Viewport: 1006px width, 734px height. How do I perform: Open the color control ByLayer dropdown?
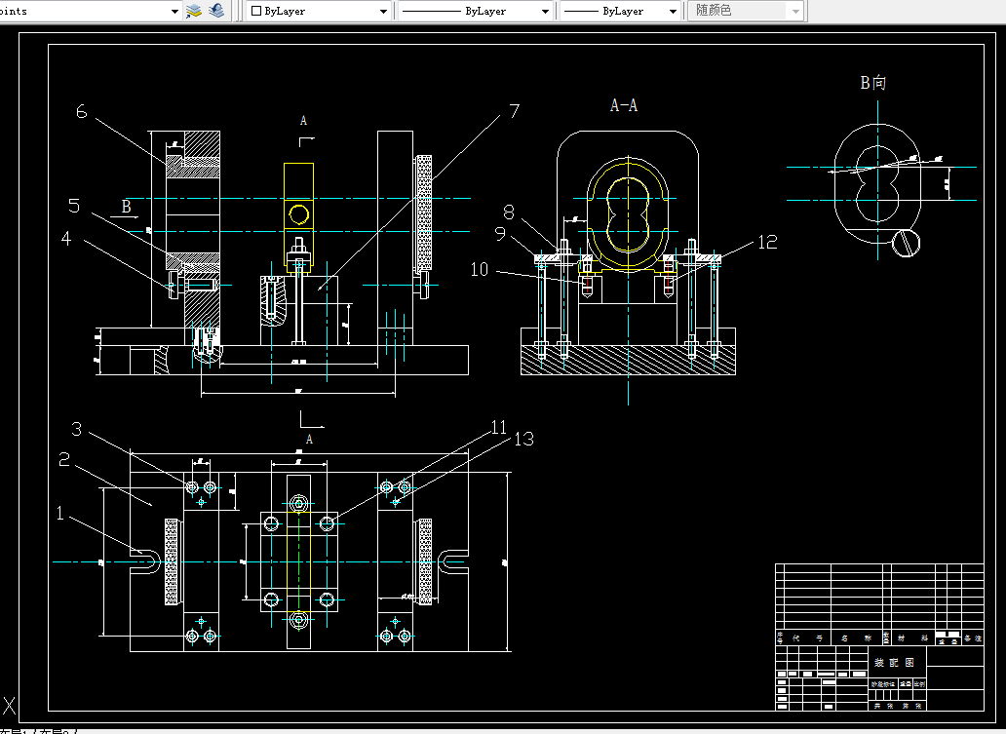click(319, 11)
